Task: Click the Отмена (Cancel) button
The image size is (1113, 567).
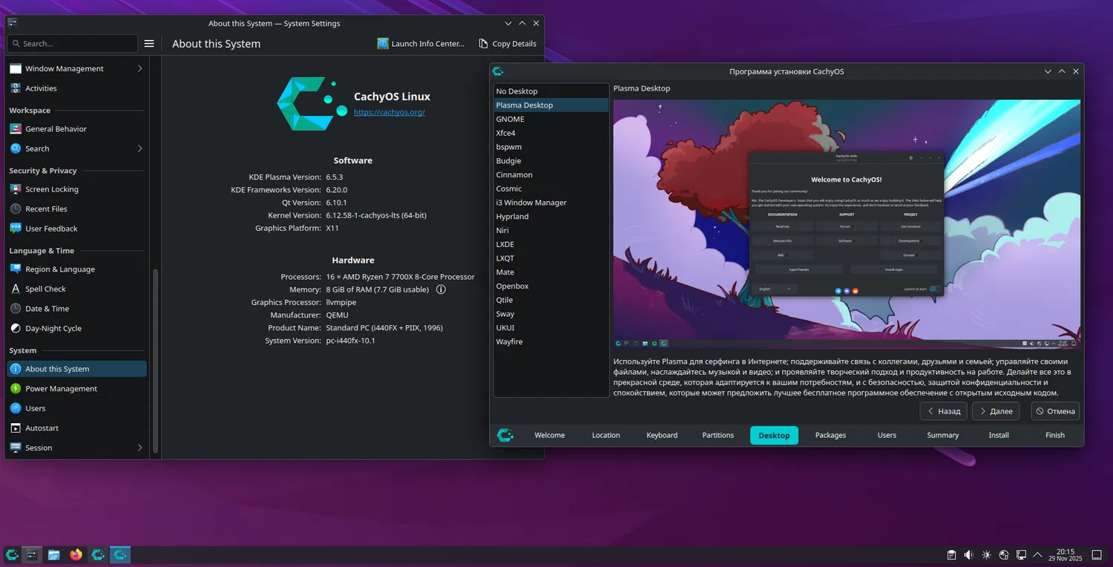Action: [1055, 411]
